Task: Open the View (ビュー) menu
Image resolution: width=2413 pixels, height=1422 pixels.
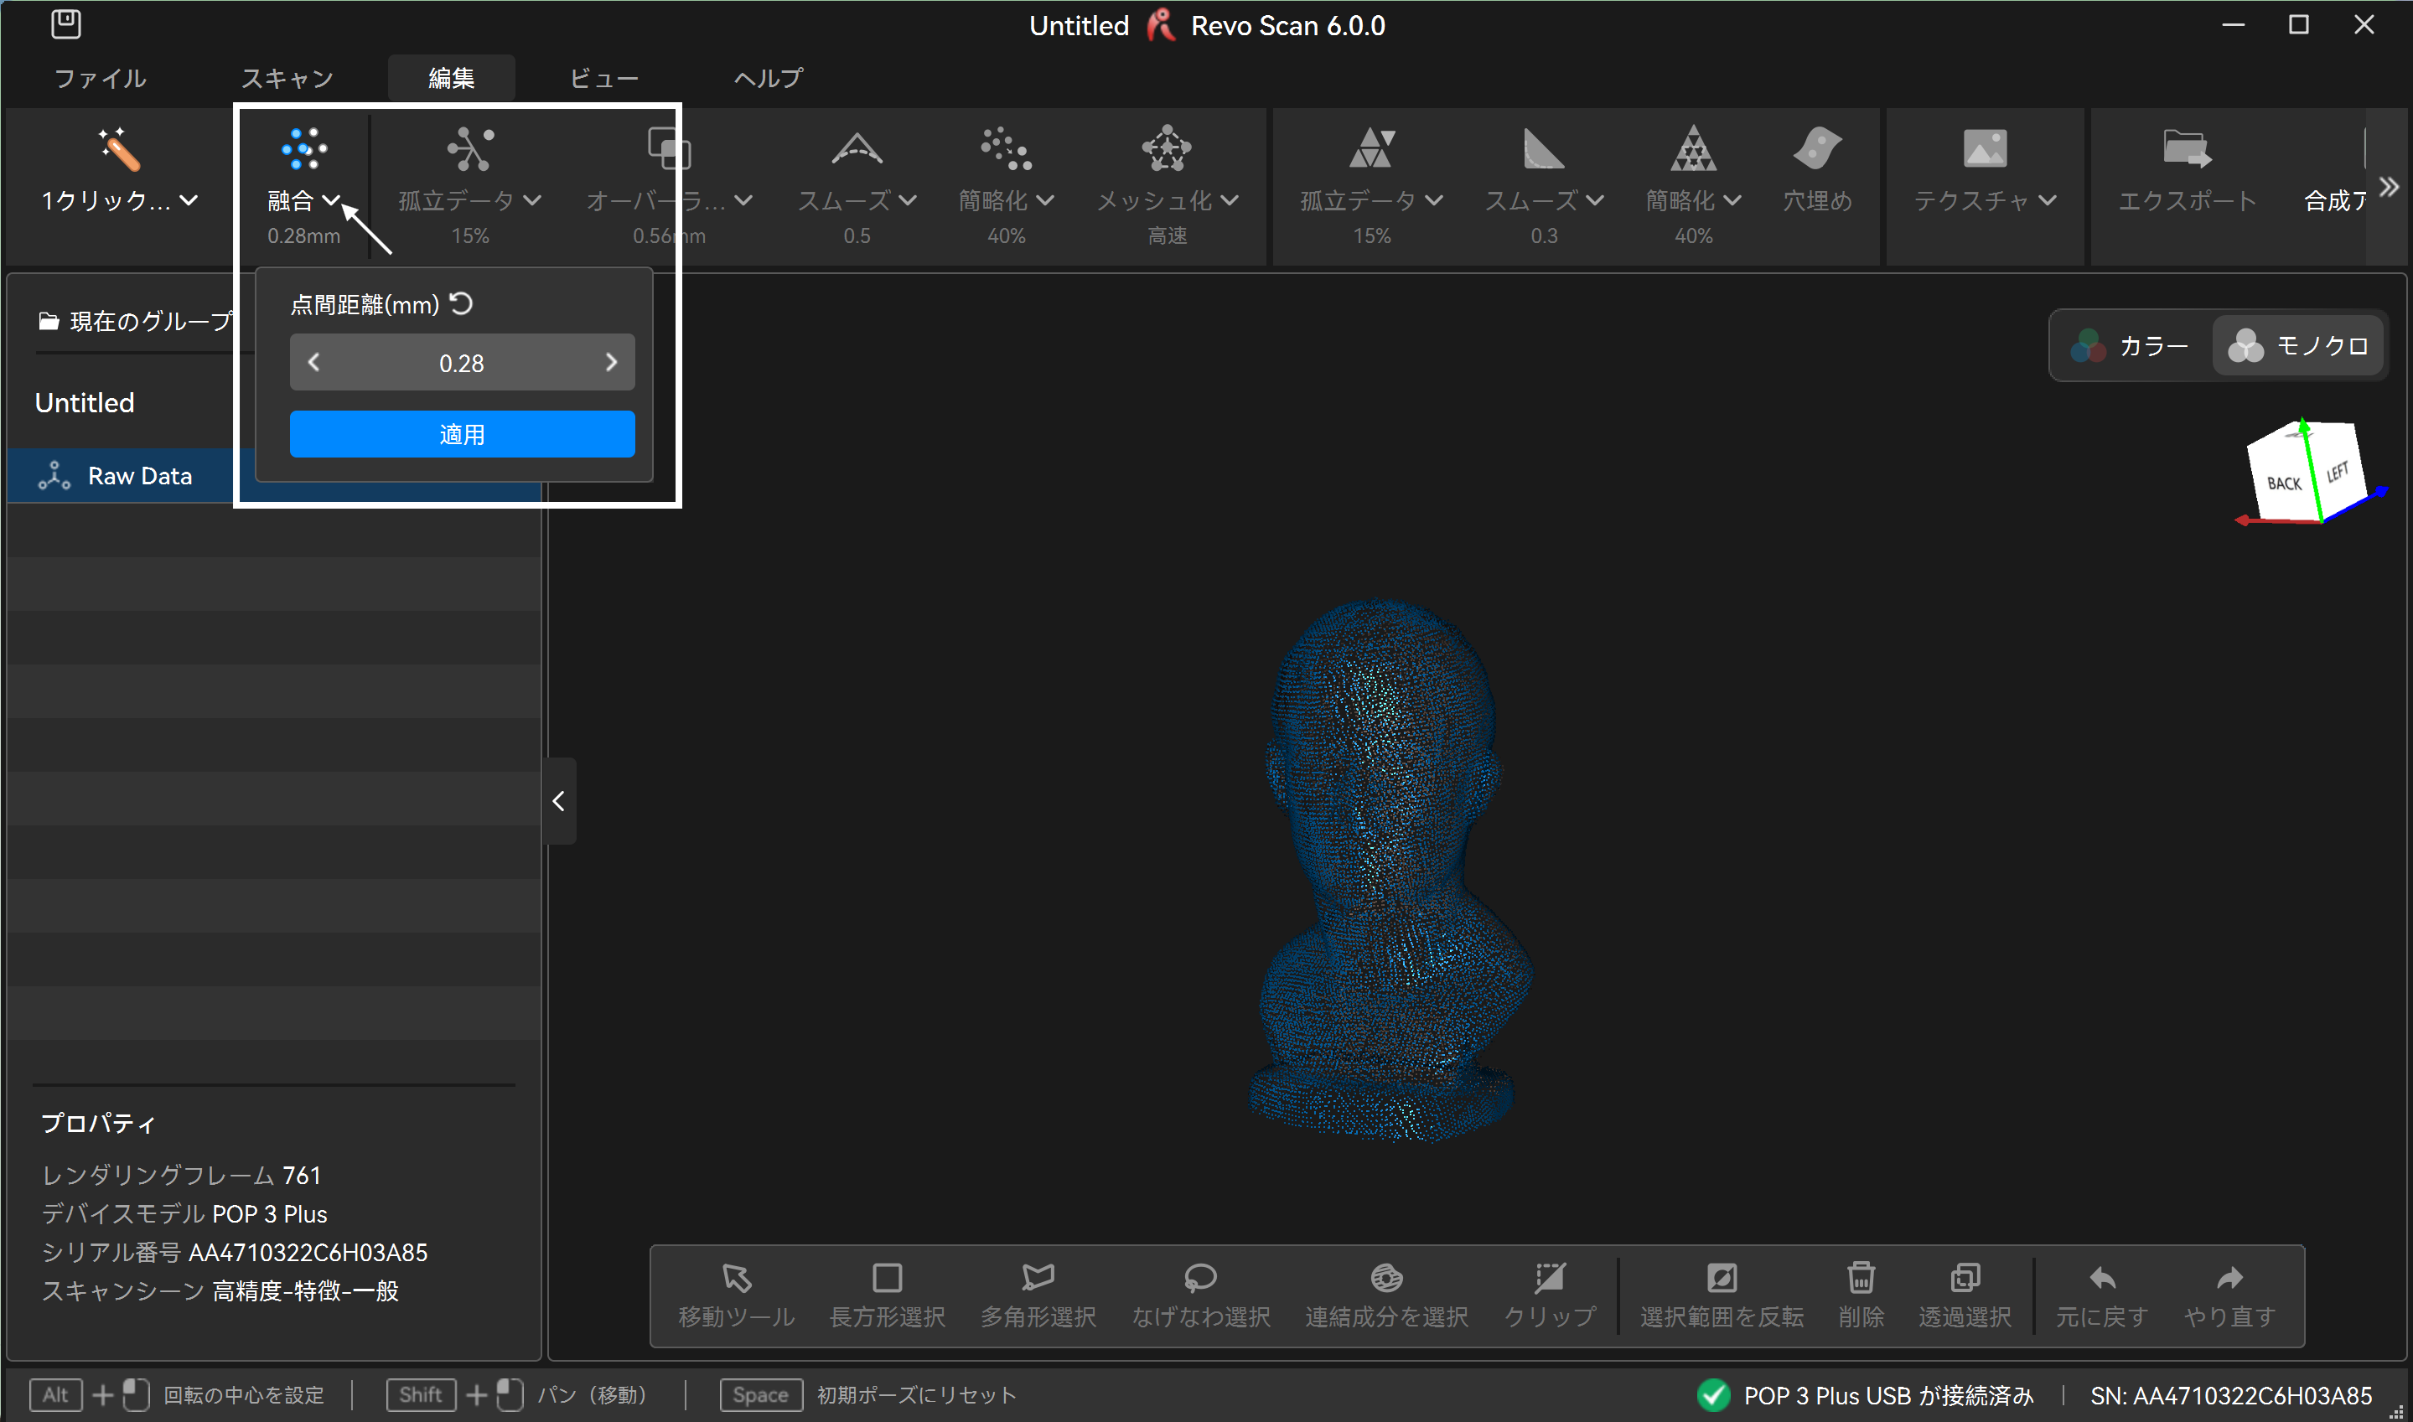Action: (x=603, y=79)
